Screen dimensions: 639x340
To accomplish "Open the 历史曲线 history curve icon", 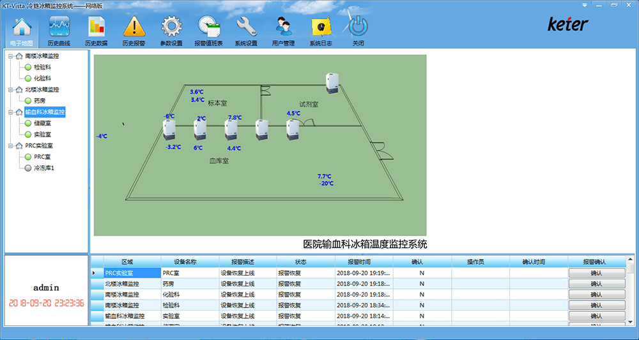I will [59, 27].
